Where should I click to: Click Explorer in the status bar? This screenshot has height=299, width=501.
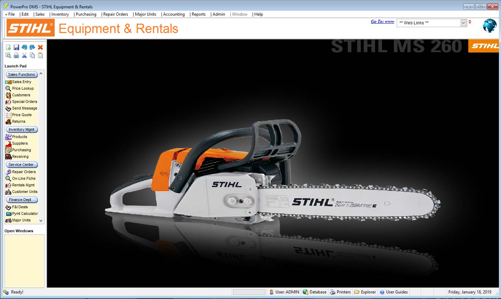(365, 292)
